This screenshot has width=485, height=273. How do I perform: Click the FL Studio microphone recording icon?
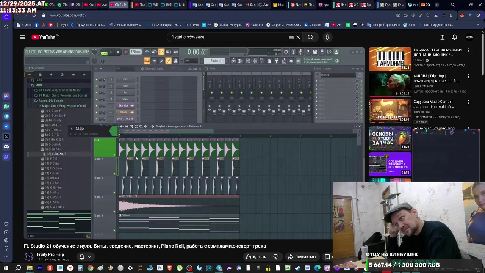[300, 52]
